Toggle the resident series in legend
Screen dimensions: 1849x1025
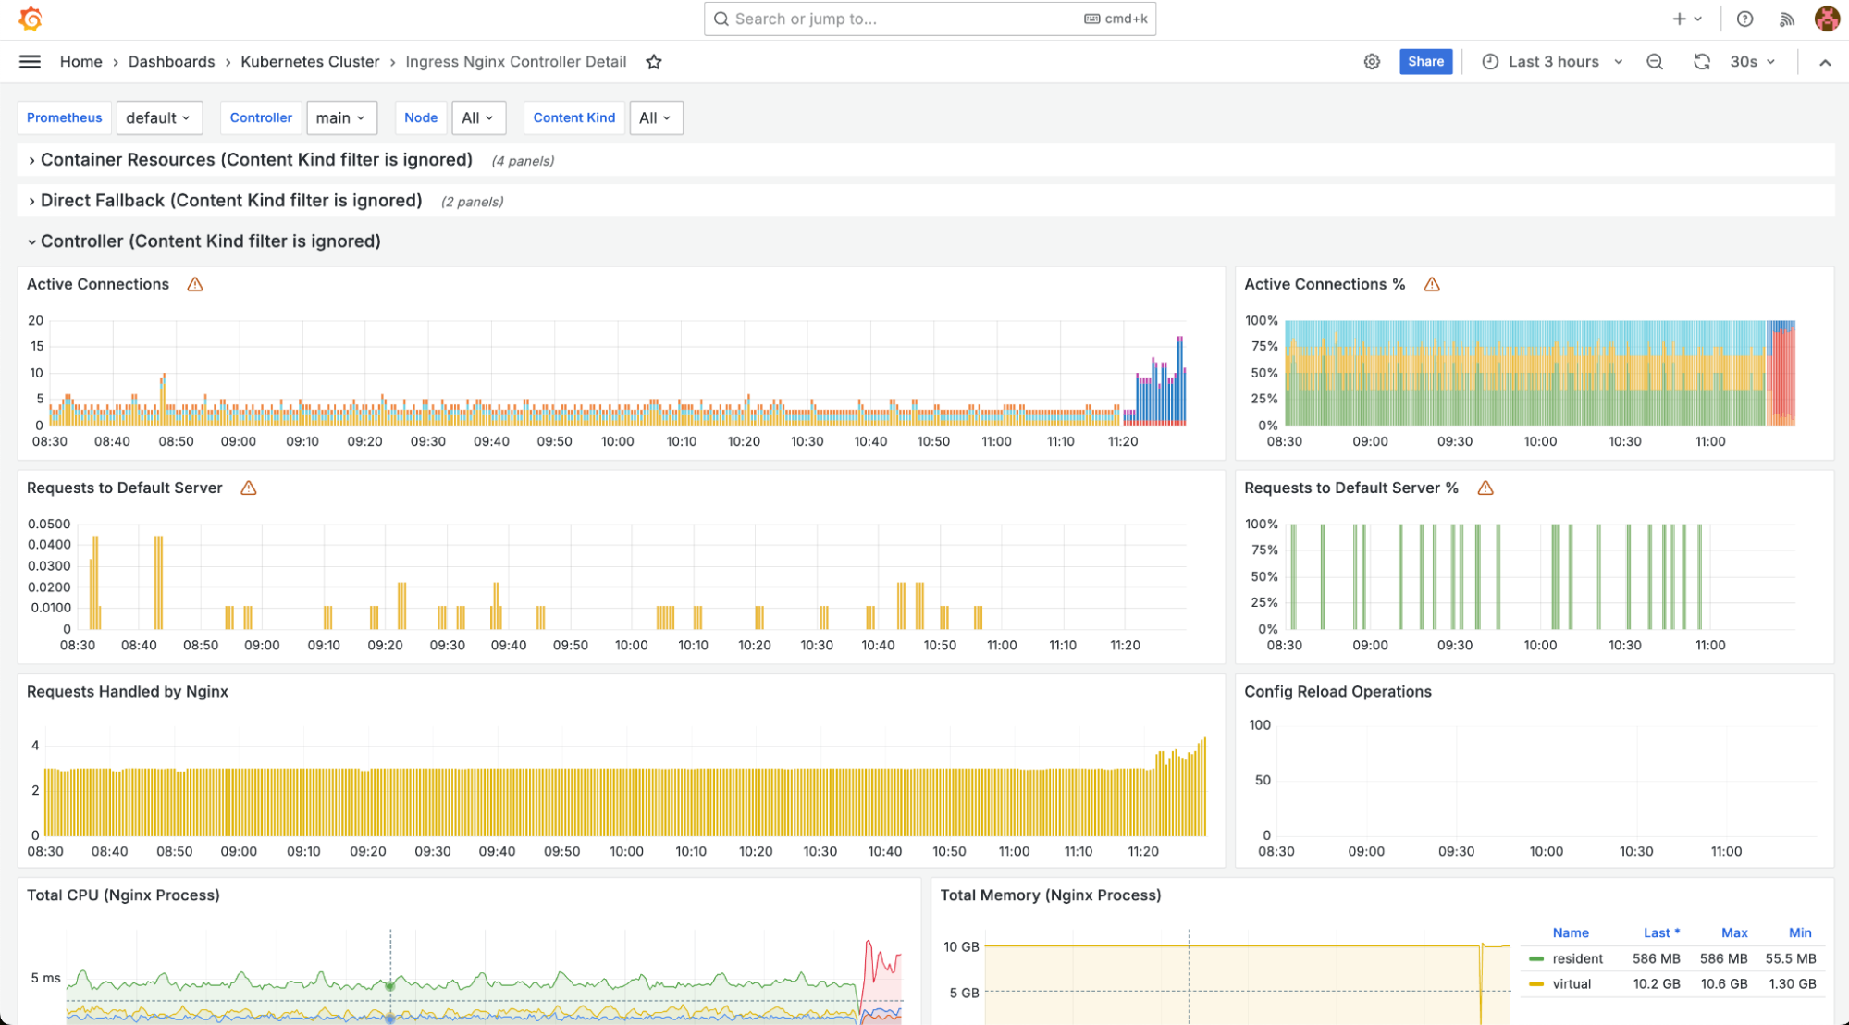point(1577,958)
